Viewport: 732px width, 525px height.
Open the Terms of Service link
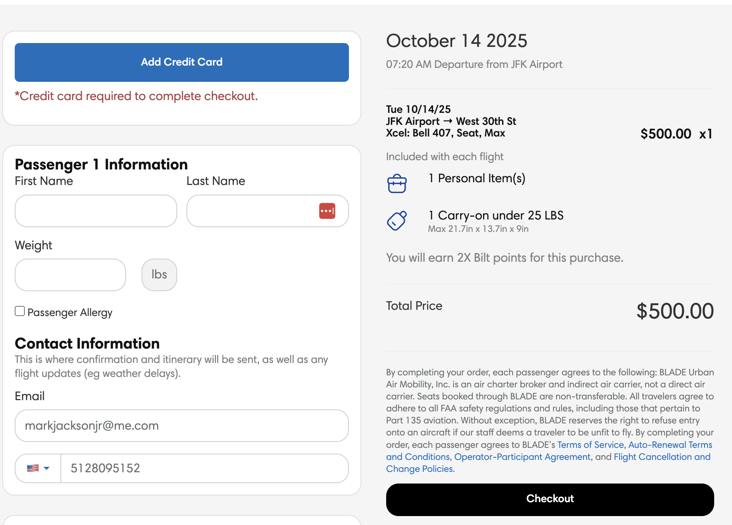(x=590, y=445)
